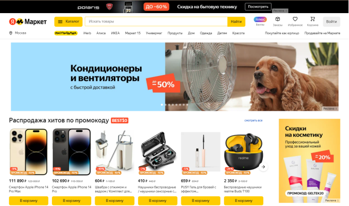
Task: Follow the смотреть все link
Action: click(253, 120)
